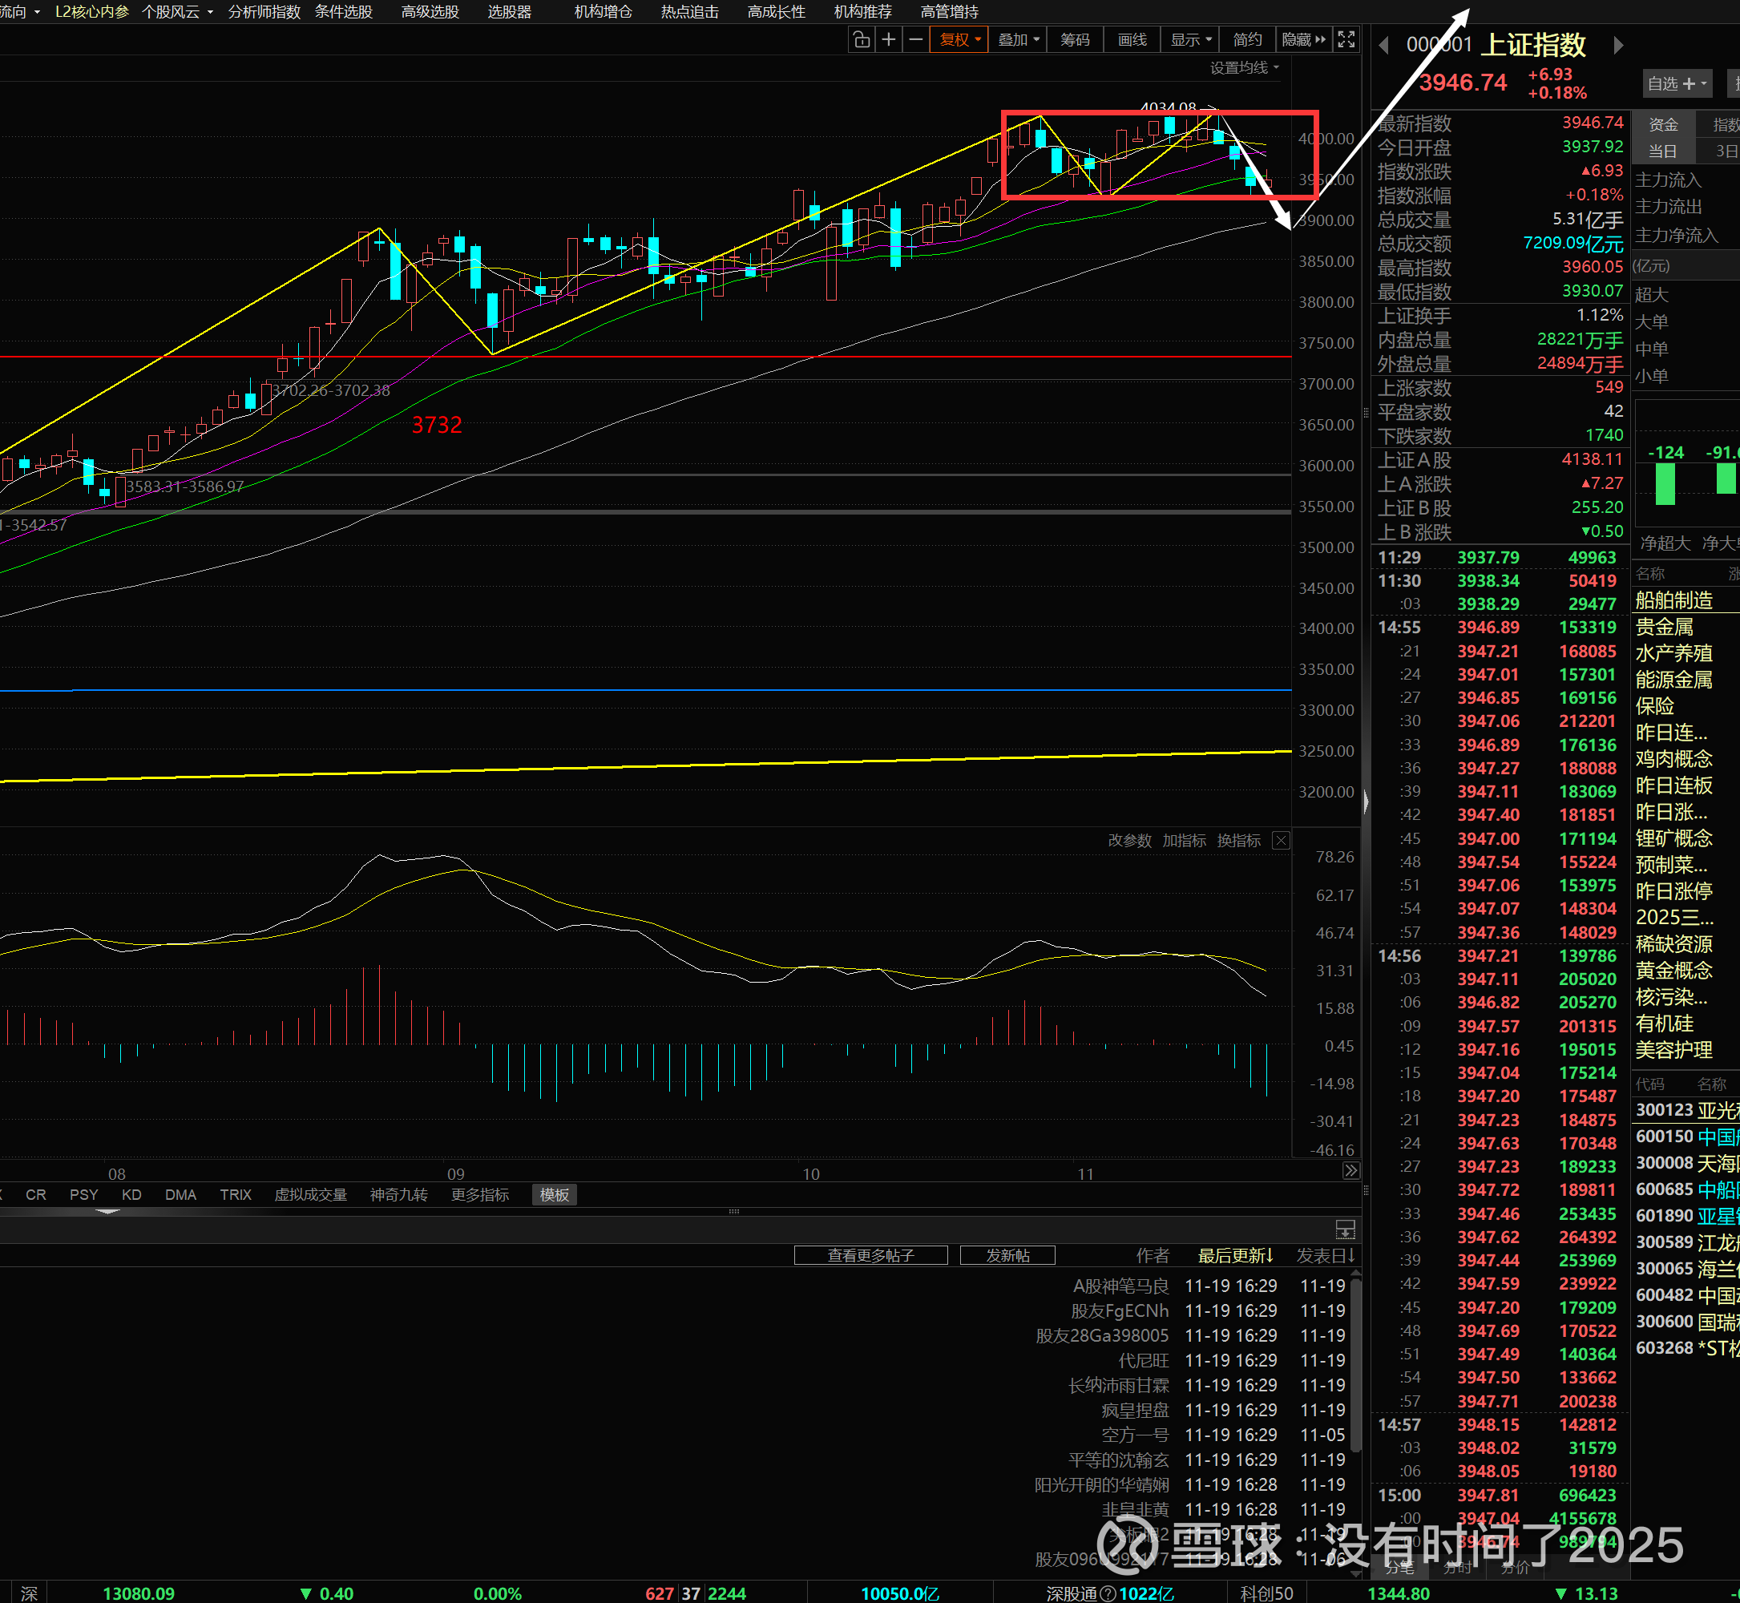Go to next stock with right arrow

1617,45
